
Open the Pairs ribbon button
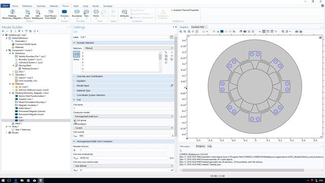(86, 14)
